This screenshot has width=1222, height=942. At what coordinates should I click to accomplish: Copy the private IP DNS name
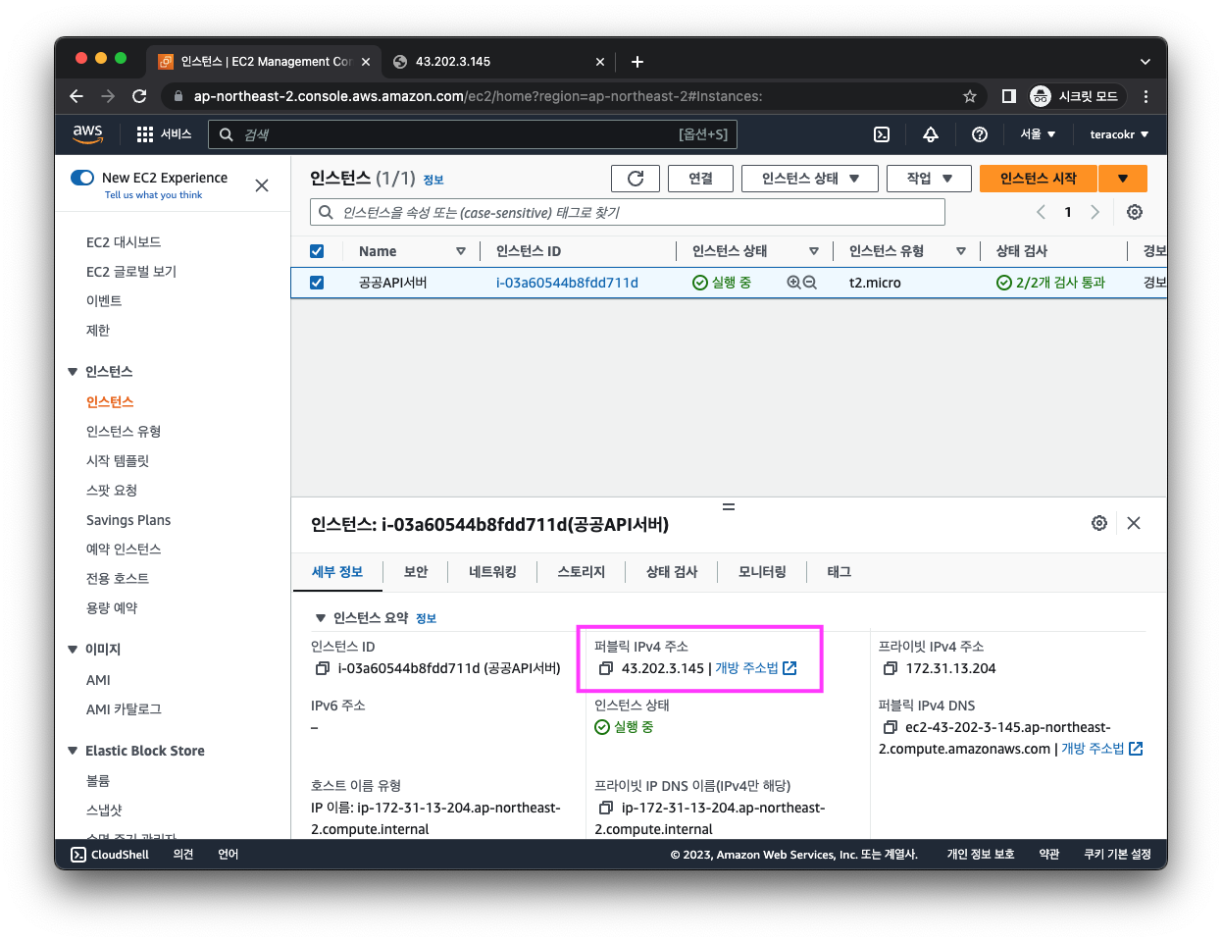[606, 808]
